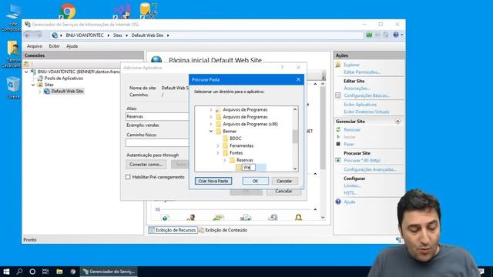Select the BDOC folder
493x277 pixels.
[235, 138]
